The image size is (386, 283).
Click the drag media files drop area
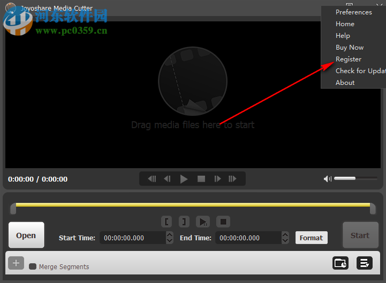click(x=193, y=95)
